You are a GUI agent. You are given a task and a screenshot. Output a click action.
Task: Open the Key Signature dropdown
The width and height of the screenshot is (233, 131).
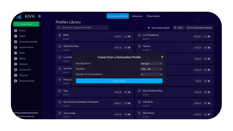click(x=151, y=64)
